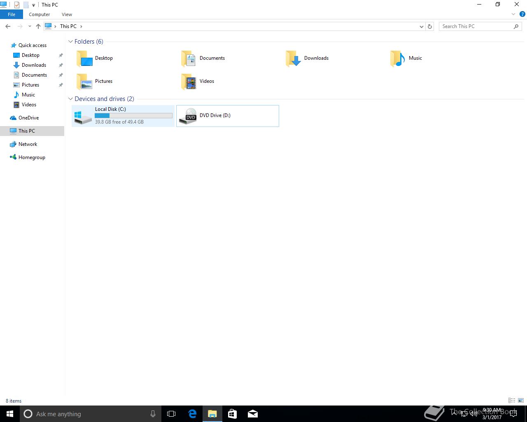Viewport: 527px width, 422px height.
Task: Open the Recent locations dropdown
Action: pyautogui.click(x=30, y=26)
